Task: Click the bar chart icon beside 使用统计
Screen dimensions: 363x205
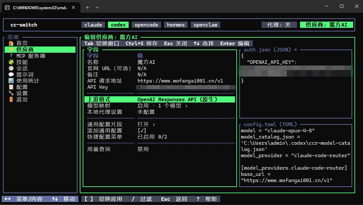Action: pyautogui.click(x=11, y=81)
